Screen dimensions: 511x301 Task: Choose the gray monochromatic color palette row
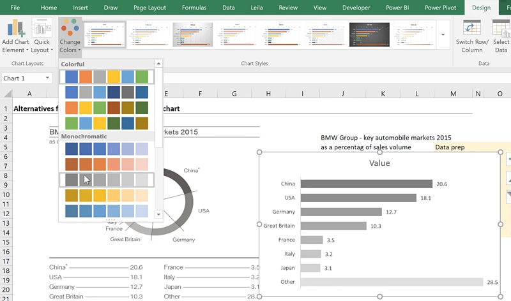coord(107,180)
